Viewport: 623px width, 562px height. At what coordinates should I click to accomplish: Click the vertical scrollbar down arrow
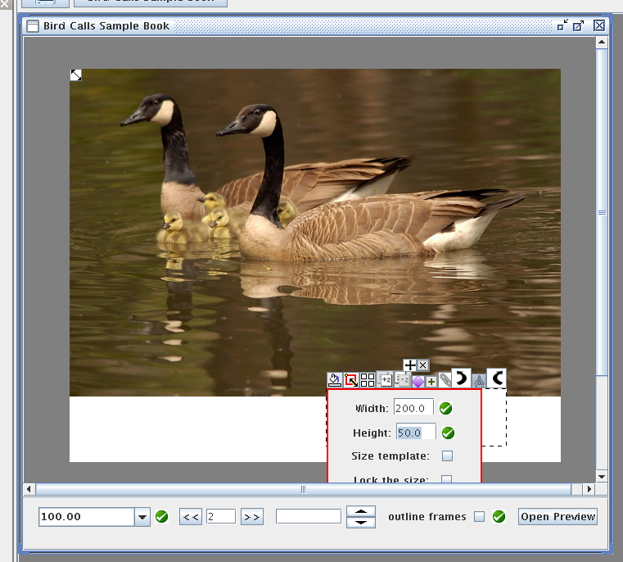tap(602, 477)
